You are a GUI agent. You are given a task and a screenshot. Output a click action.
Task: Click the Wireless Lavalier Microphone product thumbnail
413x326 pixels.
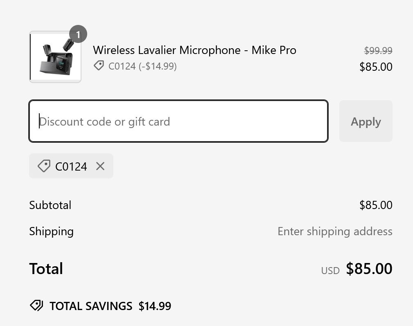55,57
